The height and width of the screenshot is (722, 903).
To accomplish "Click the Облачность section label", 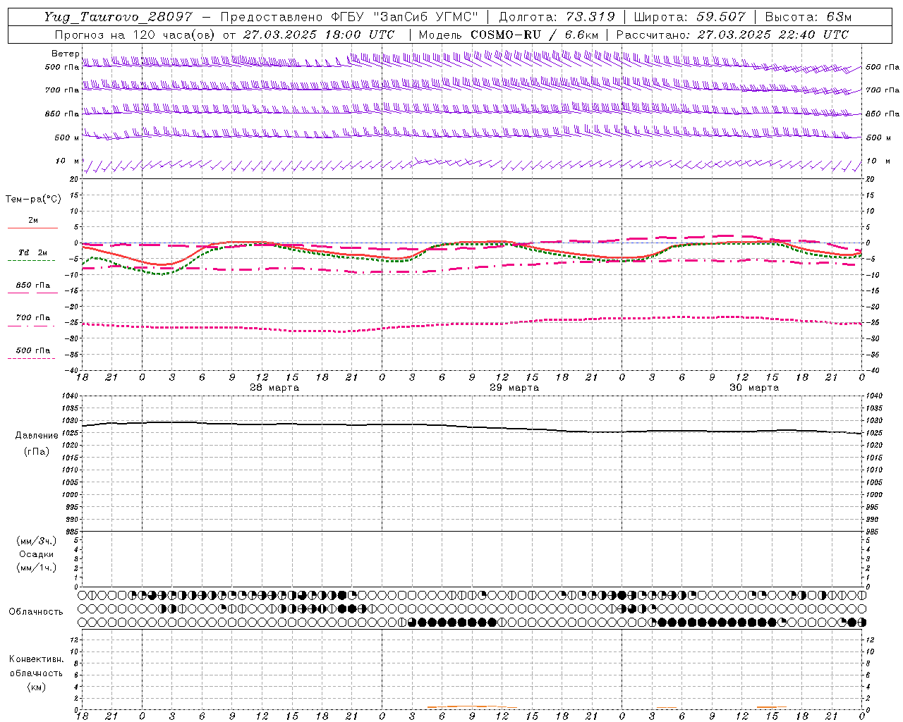I will tap(36, 612).
